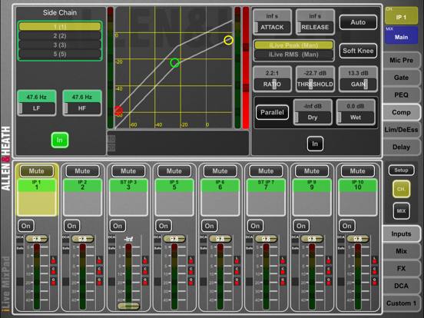The width and height of the screenshot is (424, 318).
Task: Open the DCA layer tab
Action: tap(401, 286)
